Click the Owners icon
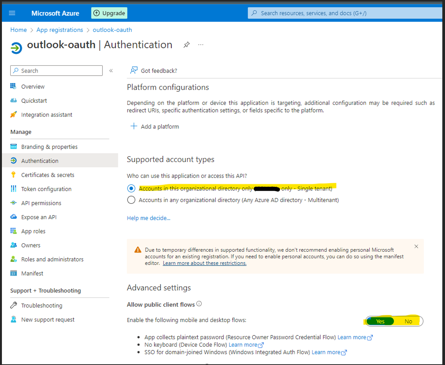This screenshot has height=365, width=445. [x=13, y=245]
